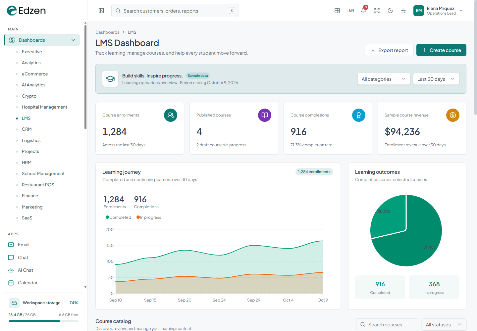Open Hospital Management dashboard

44,107
